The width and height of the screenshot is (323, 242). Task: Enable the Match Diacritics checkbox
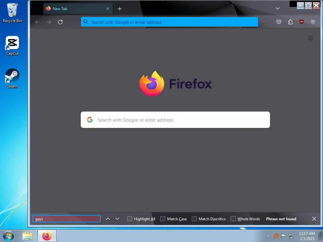click(194, 219)
